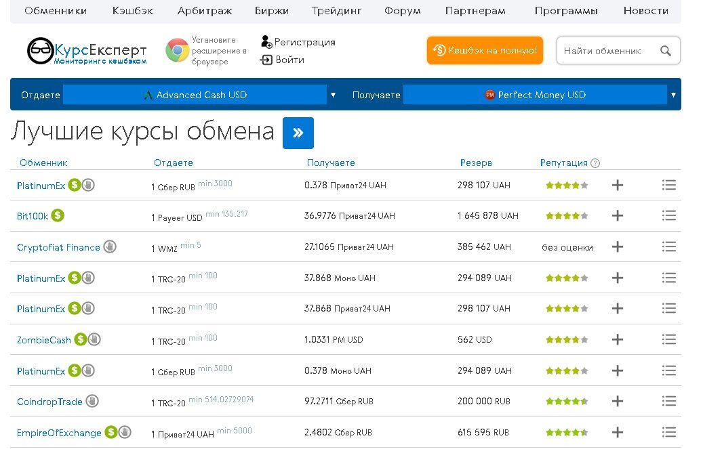Open the ZombieCash exchanger link
This screenshot has width=703, height=449.
pos(44,340)
